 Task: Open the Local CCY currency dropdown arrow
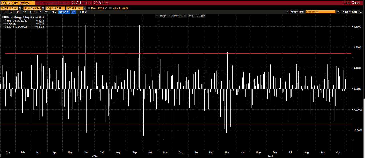coord(84,8)
